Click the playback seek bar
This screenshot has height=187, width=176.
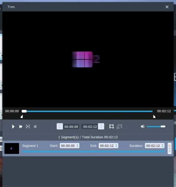tap(87, 111)
